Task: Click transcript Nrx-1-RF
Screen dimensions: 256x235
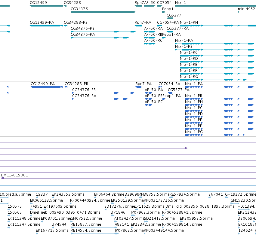Action: (188, 71)
